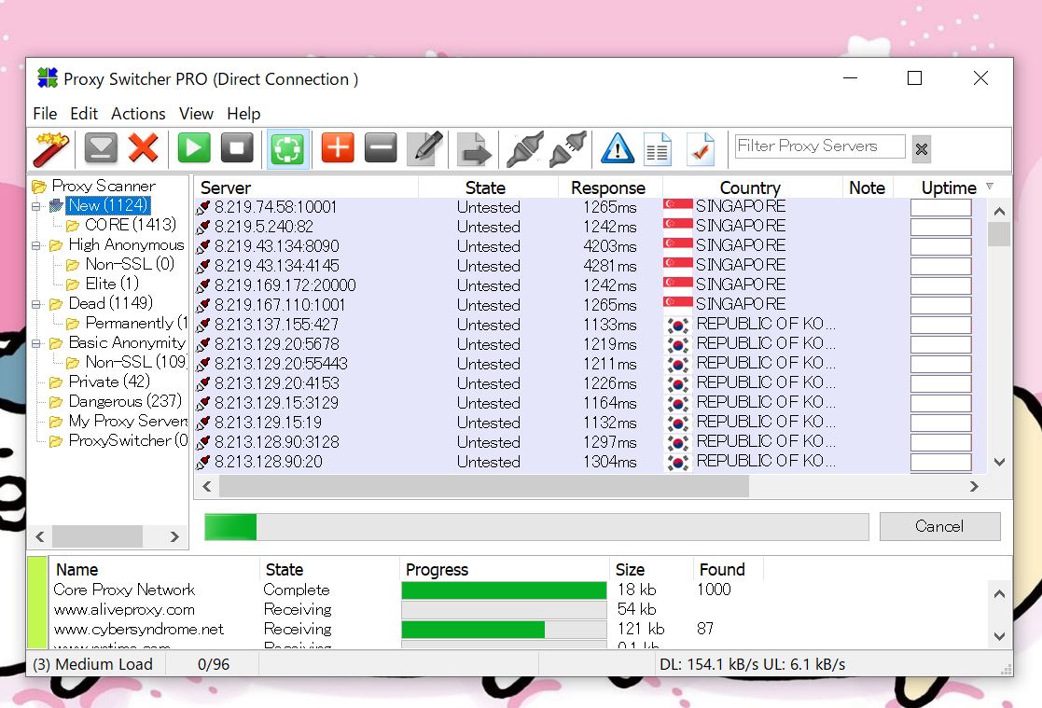Collapse the New (1124) tree node
Screen dimensions: 1042x708
point(35,207)
